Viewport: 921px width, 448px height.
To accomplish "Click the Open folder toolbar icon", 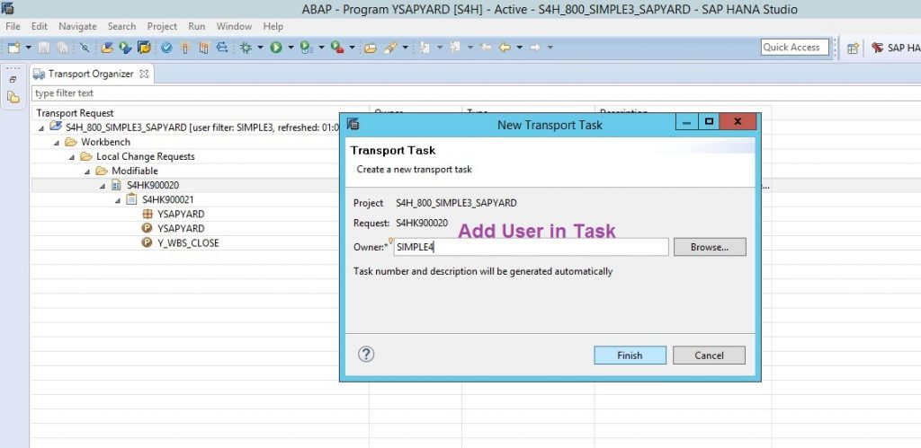I will (370, 48).
